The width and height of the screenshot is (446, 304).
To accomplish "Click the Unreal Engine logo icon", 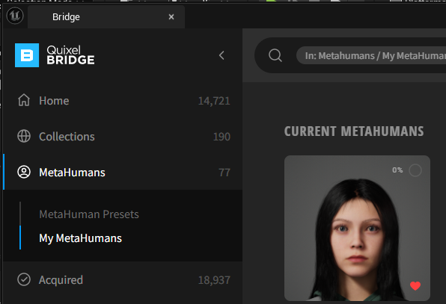I will (15, 16).
